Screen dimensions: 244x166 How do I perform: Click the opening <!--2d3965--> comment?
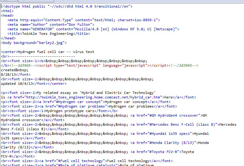coord(23,65)
